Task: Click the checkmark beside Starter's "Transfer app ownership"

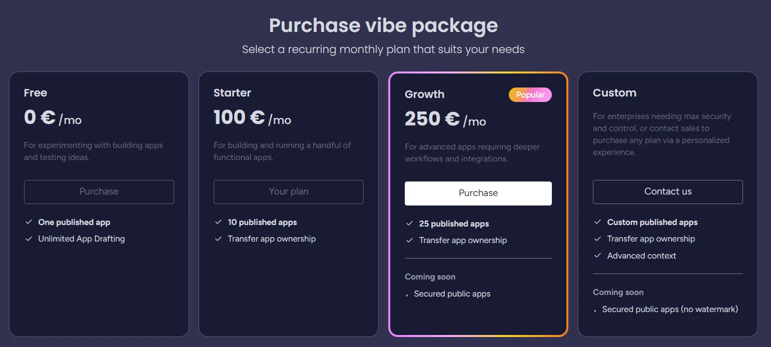Action: [218, 238]
